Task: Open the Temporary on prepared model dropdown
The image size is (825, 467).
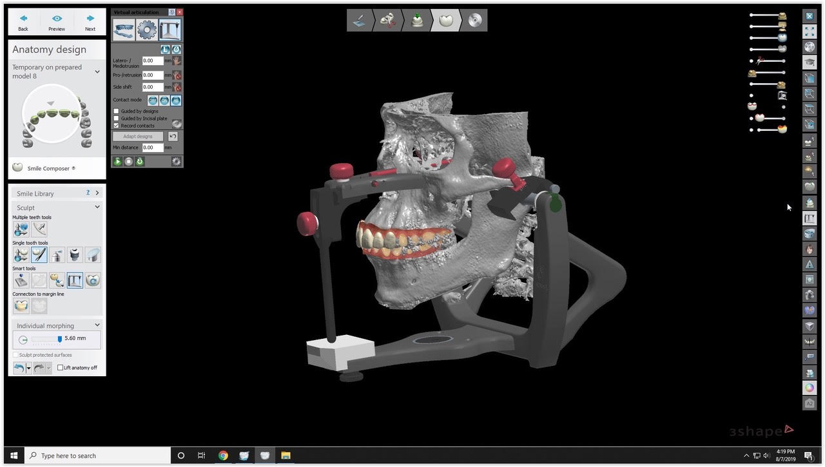Action: 97,71
